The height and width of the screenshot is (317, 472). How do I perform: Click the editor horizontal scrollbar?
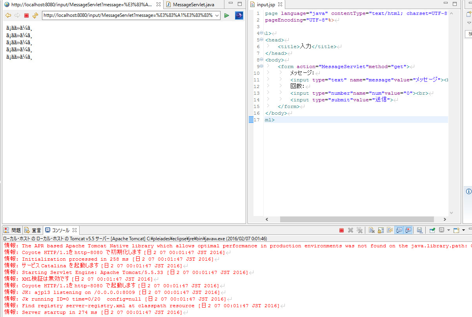pyautogui.click(x=353, y=220)
